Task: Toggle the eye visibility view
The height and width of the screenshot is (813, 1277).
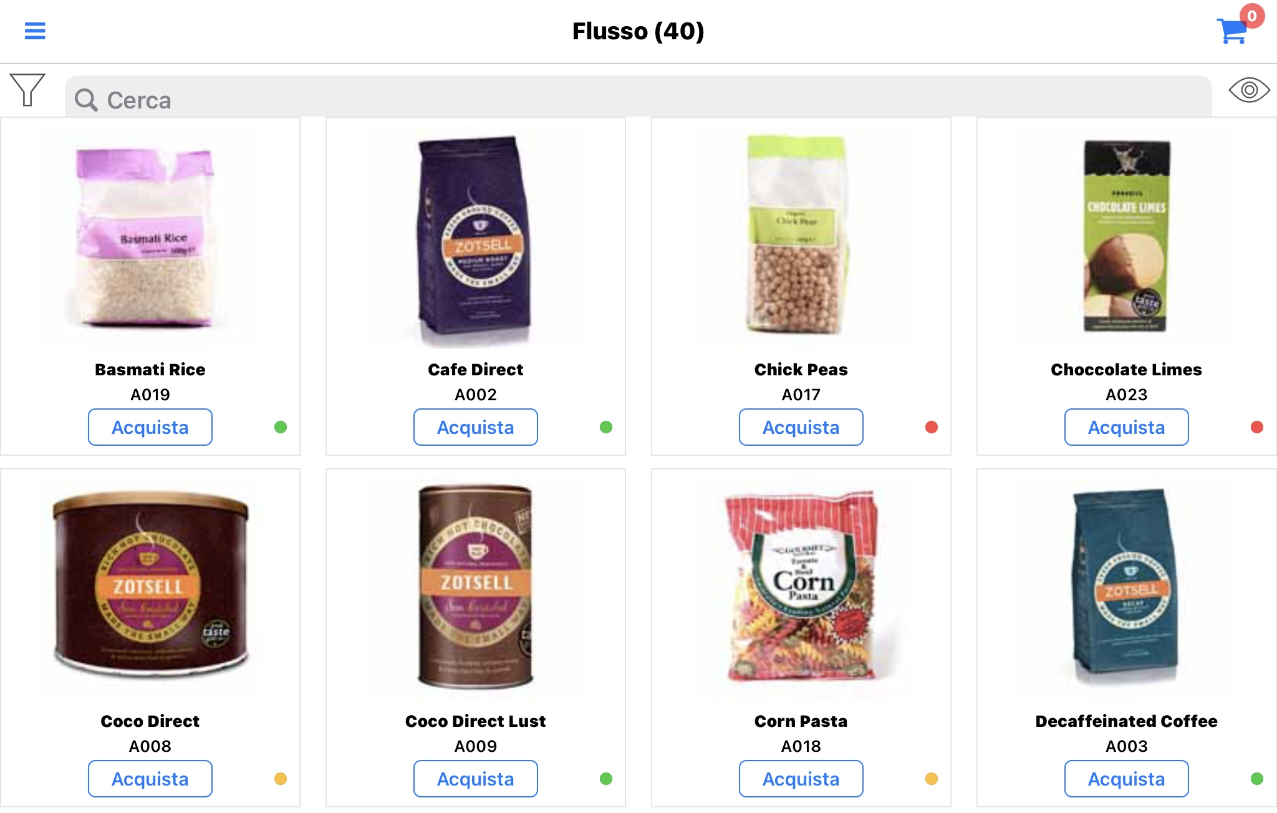Action: tap(1249, 90)
